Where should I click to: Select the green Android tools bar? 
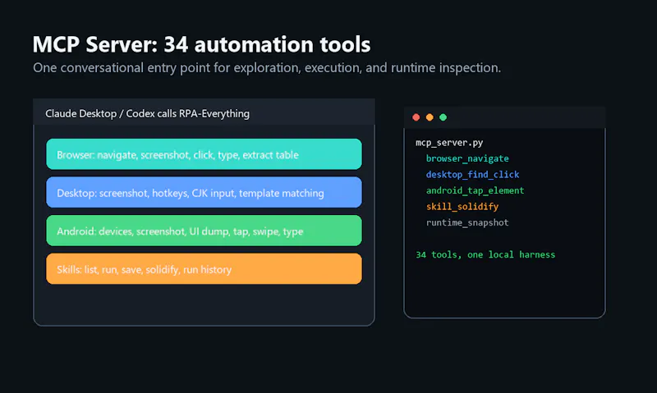204,231
